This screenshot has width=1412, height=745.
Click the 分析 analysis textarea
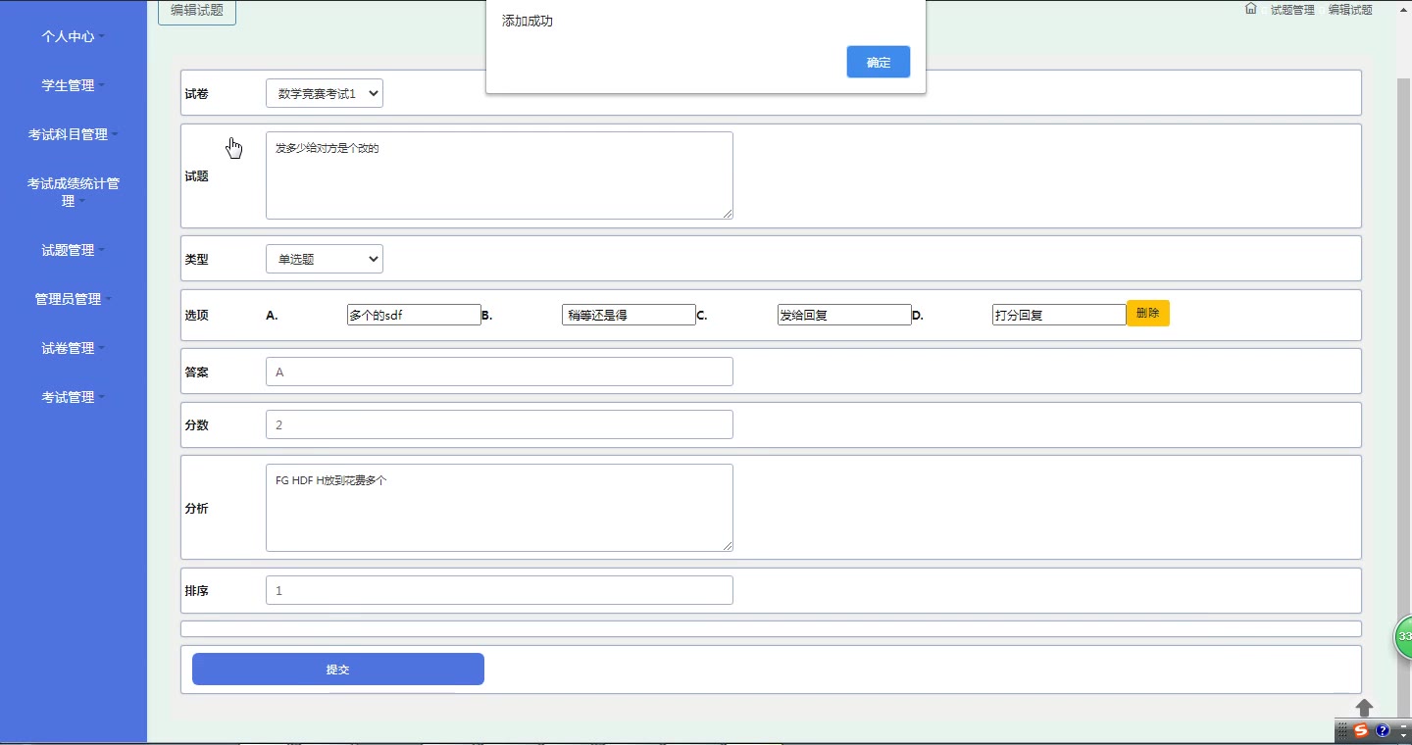[x=499, y=508]
